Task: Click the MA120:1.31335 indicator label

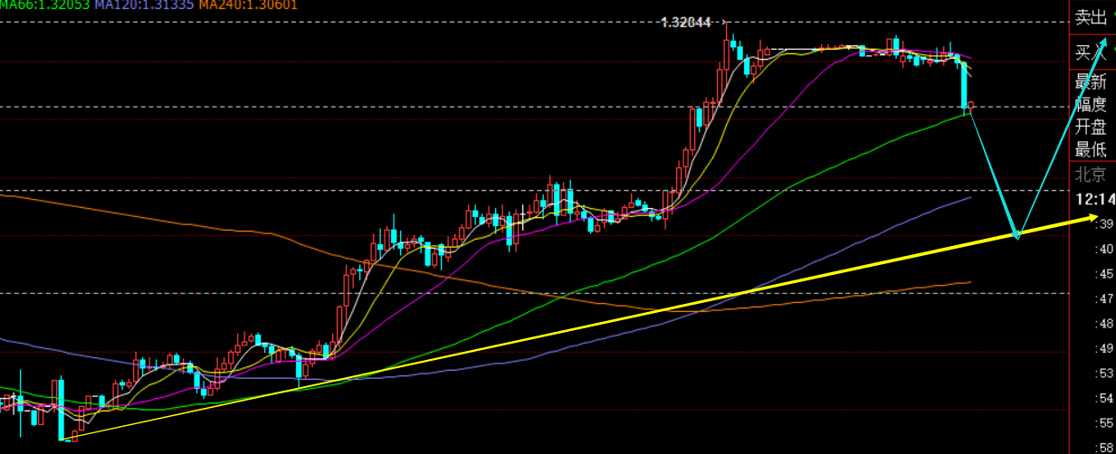Action: point(143,5)
